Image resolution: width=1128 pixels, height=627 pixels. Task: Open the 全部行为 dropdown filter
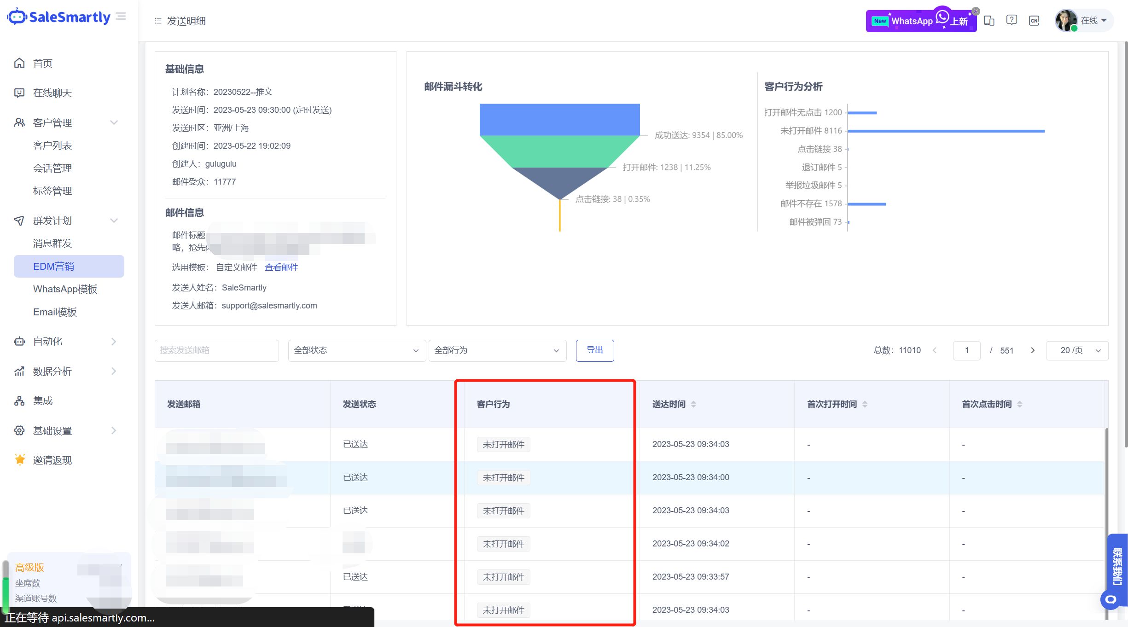(497, 350)
